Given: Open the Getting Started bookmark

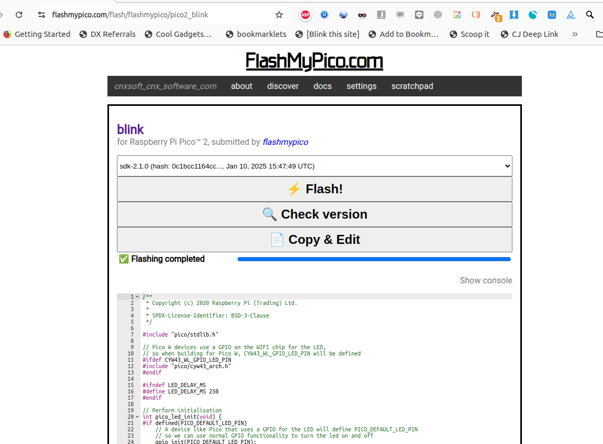Looking at the screenshot, I should coord(37,34).
